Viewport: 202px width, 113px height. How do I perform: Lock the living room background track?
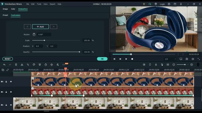[6, 105]
